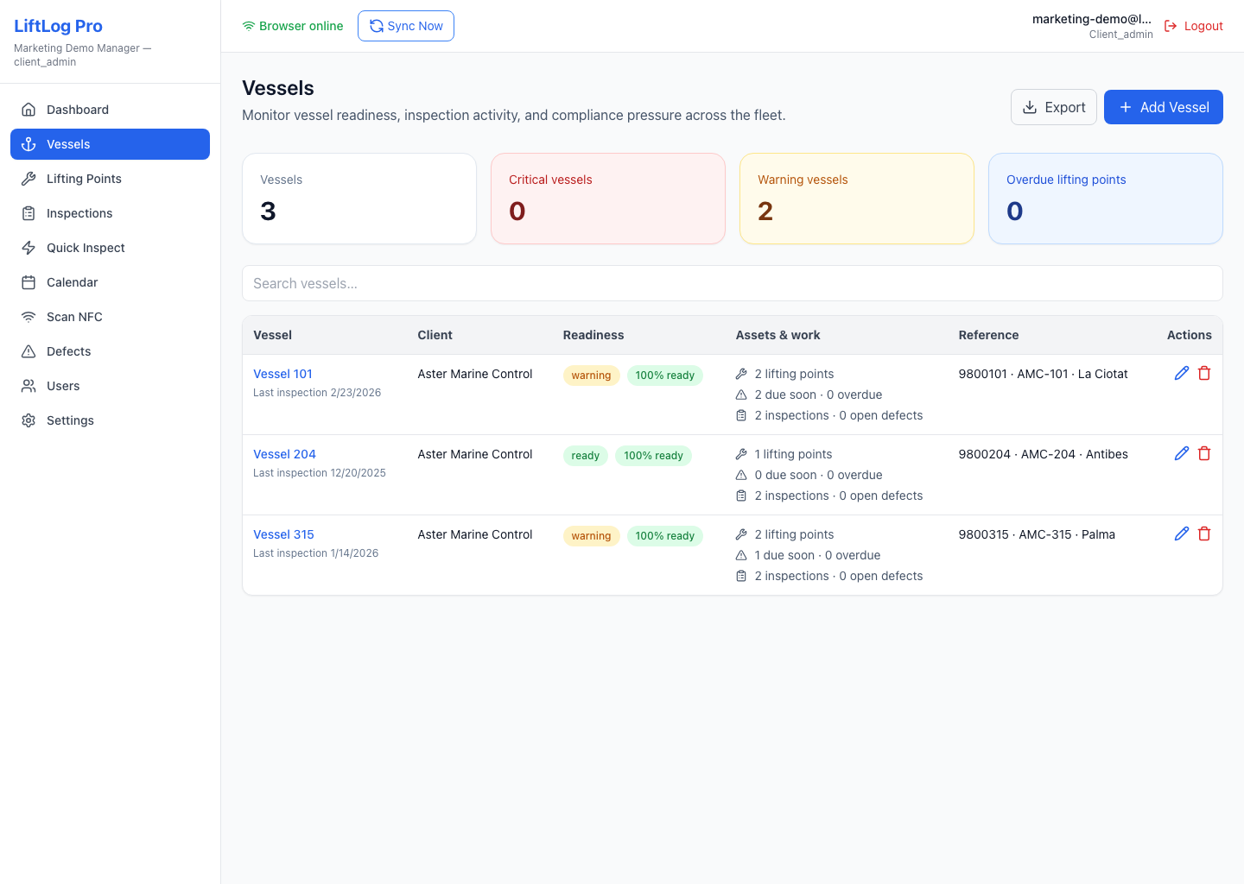
Task: Delete Vessel 101 using the trash icon
Action: pyautogui.click(x=1204, y=373)
